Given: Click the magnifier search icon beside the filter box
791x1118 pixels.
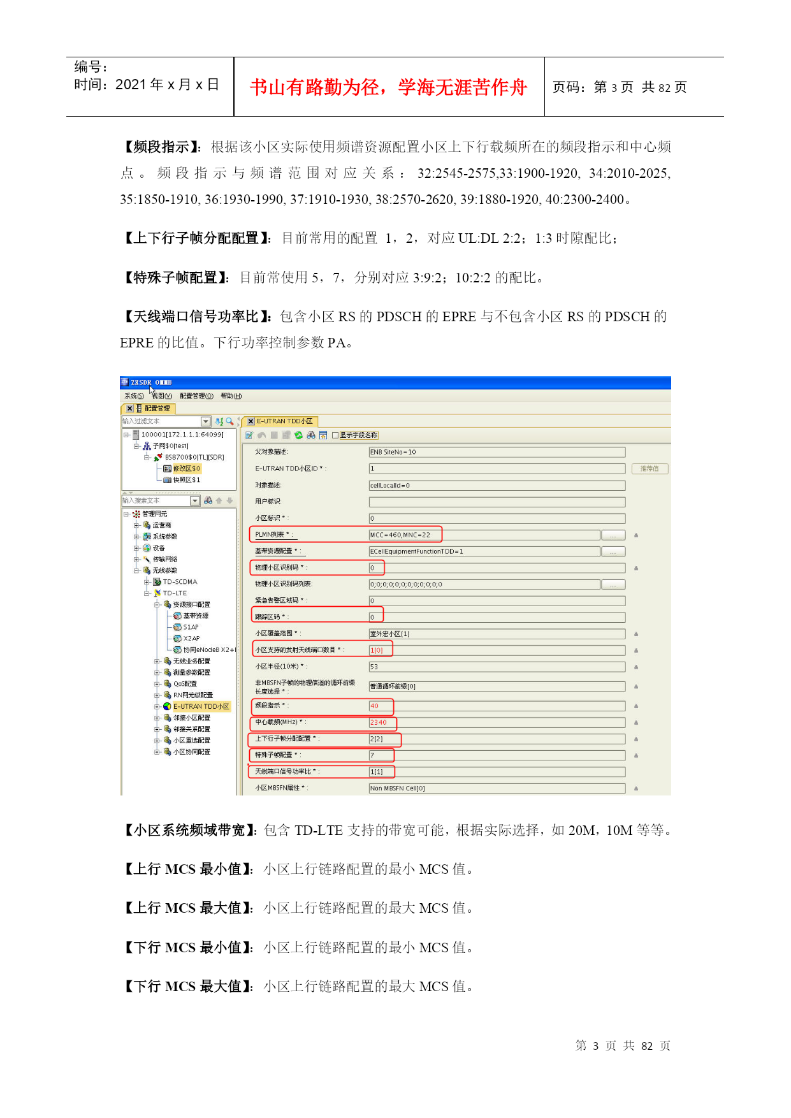Looking at the screenshot, I should point(229,421).
